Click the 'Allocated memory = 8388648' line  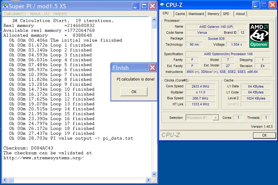48,35
